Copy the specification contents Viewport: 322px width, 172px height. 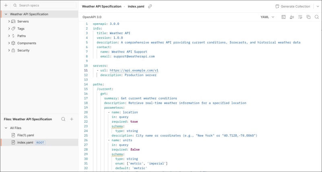(308, 17)
